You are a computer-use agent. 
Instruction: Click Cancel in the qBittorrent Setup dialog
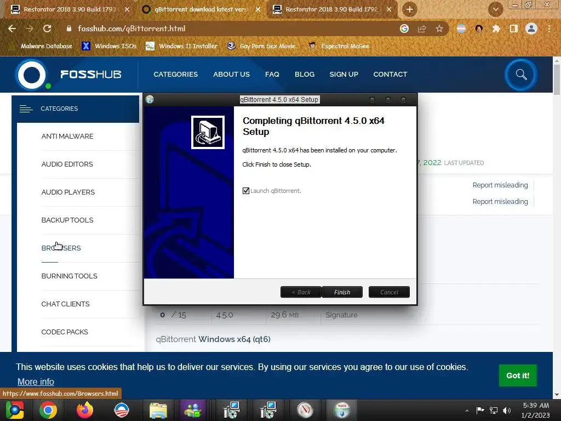pyautogui.click(x=389, y=292)
